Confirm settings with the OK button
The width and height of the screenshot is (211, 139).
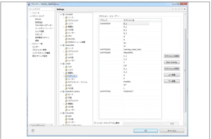click(x=146, y=131)
